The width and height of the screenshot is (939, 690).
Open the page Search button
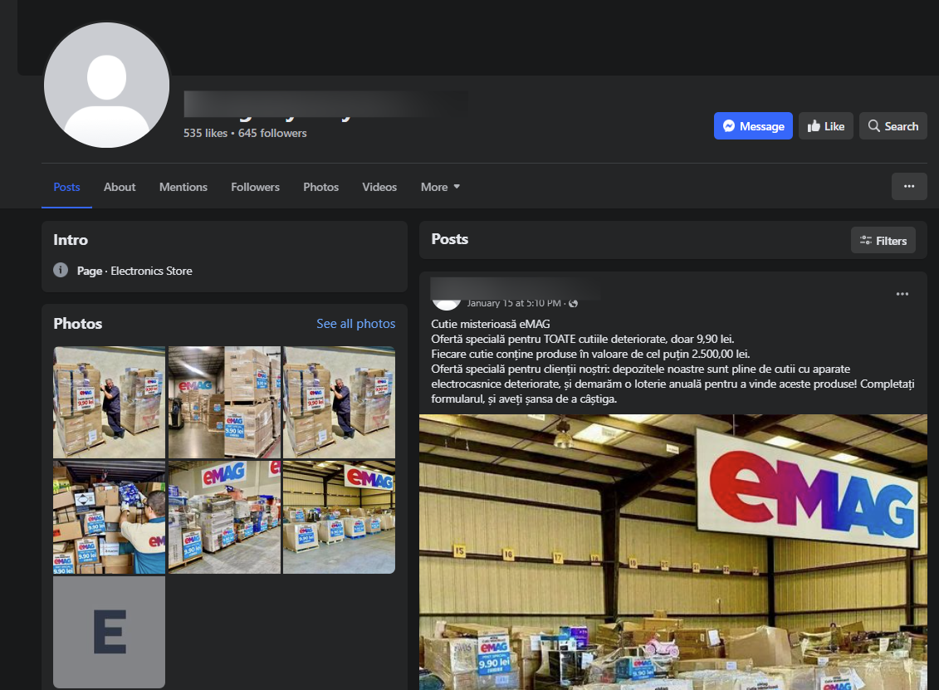[x=893, y=126]
